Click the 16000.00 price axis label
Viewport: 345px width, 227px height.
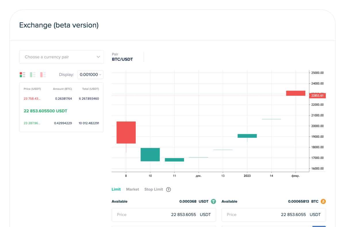(318, 169)
